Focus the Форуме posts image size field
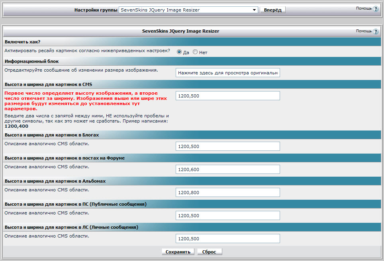 pos(228,169)
